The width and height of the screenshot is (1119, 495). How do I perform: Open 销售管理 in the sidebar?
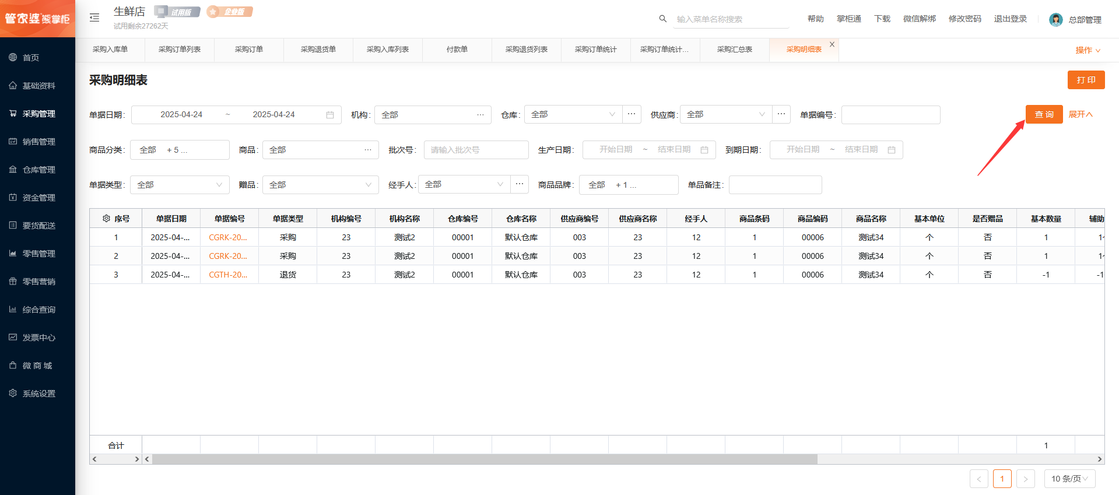[38, 142]
